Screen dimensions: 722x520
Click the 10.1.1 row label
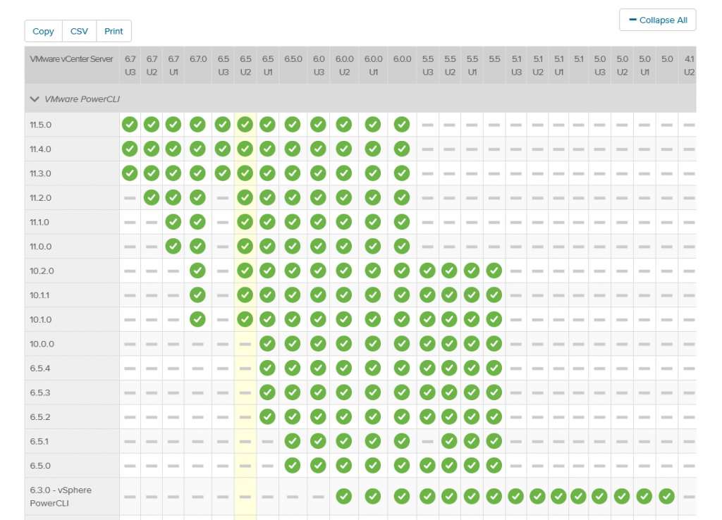point(39,295)
